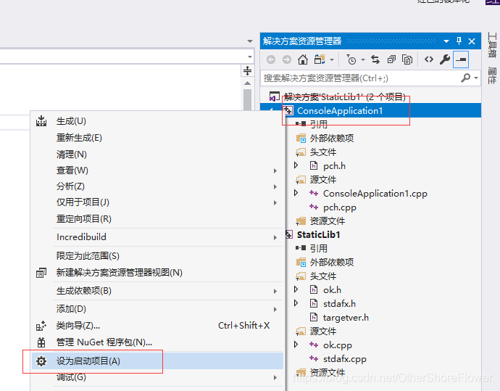Go to Solution Explorer home view

[303, 59]
